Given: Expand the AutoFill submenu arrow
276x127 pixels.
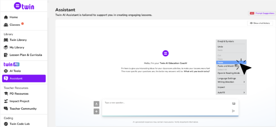Looking at the screenshot, I should (x=244, y=93).
